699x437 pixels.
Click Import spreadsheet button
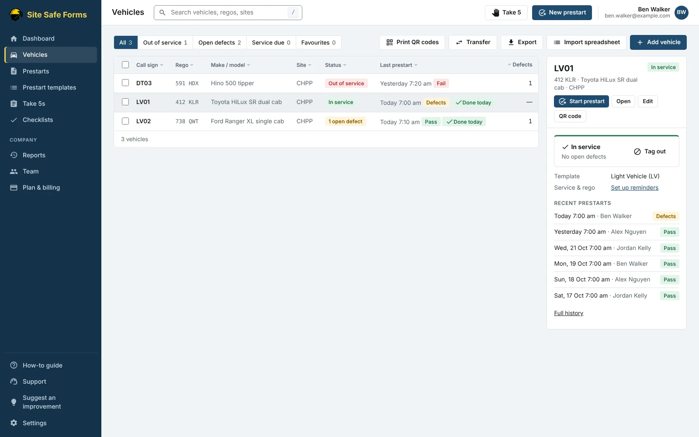click(x=586, y=42)
